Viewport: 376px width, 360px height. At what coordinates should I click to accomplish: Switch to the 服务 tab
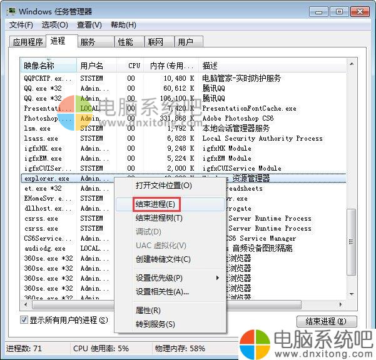pyautogui.click(x=96, y=42)
